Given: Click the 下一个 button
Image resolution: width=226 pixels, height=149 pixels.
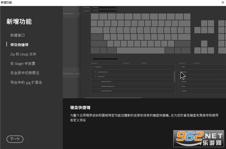Looking at the screenshot, I should (15, 139).
